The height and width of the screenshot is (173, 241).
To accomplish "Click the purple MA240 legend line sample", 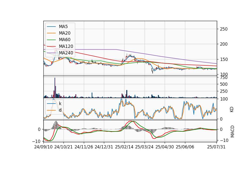I will tap(51, 53).
